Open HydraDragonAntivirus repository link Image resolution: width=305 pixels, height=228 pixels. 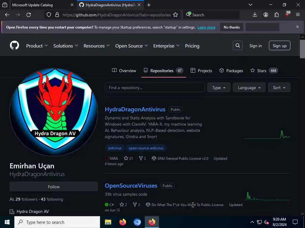click(x=135, y=109)
